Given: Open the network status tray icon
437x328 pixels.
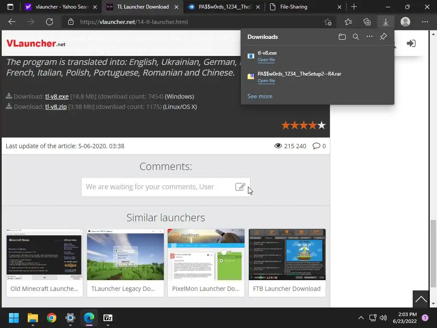Looking at the screenshot, I should pos(373,318).
